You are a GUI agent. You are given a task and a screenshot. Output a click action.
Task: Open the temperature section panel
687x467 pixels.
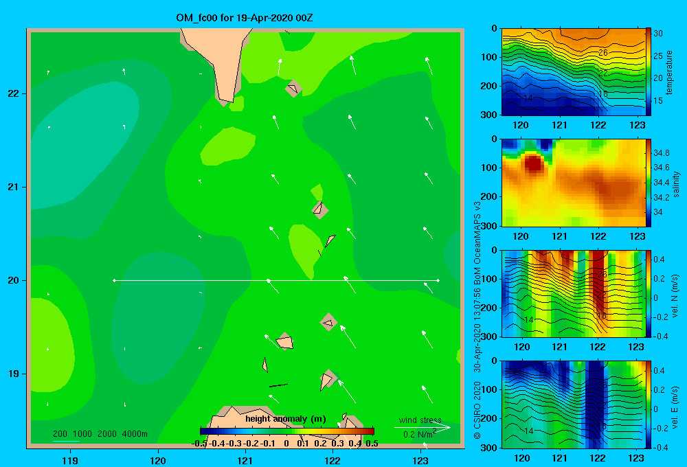(x=573, y=72)
